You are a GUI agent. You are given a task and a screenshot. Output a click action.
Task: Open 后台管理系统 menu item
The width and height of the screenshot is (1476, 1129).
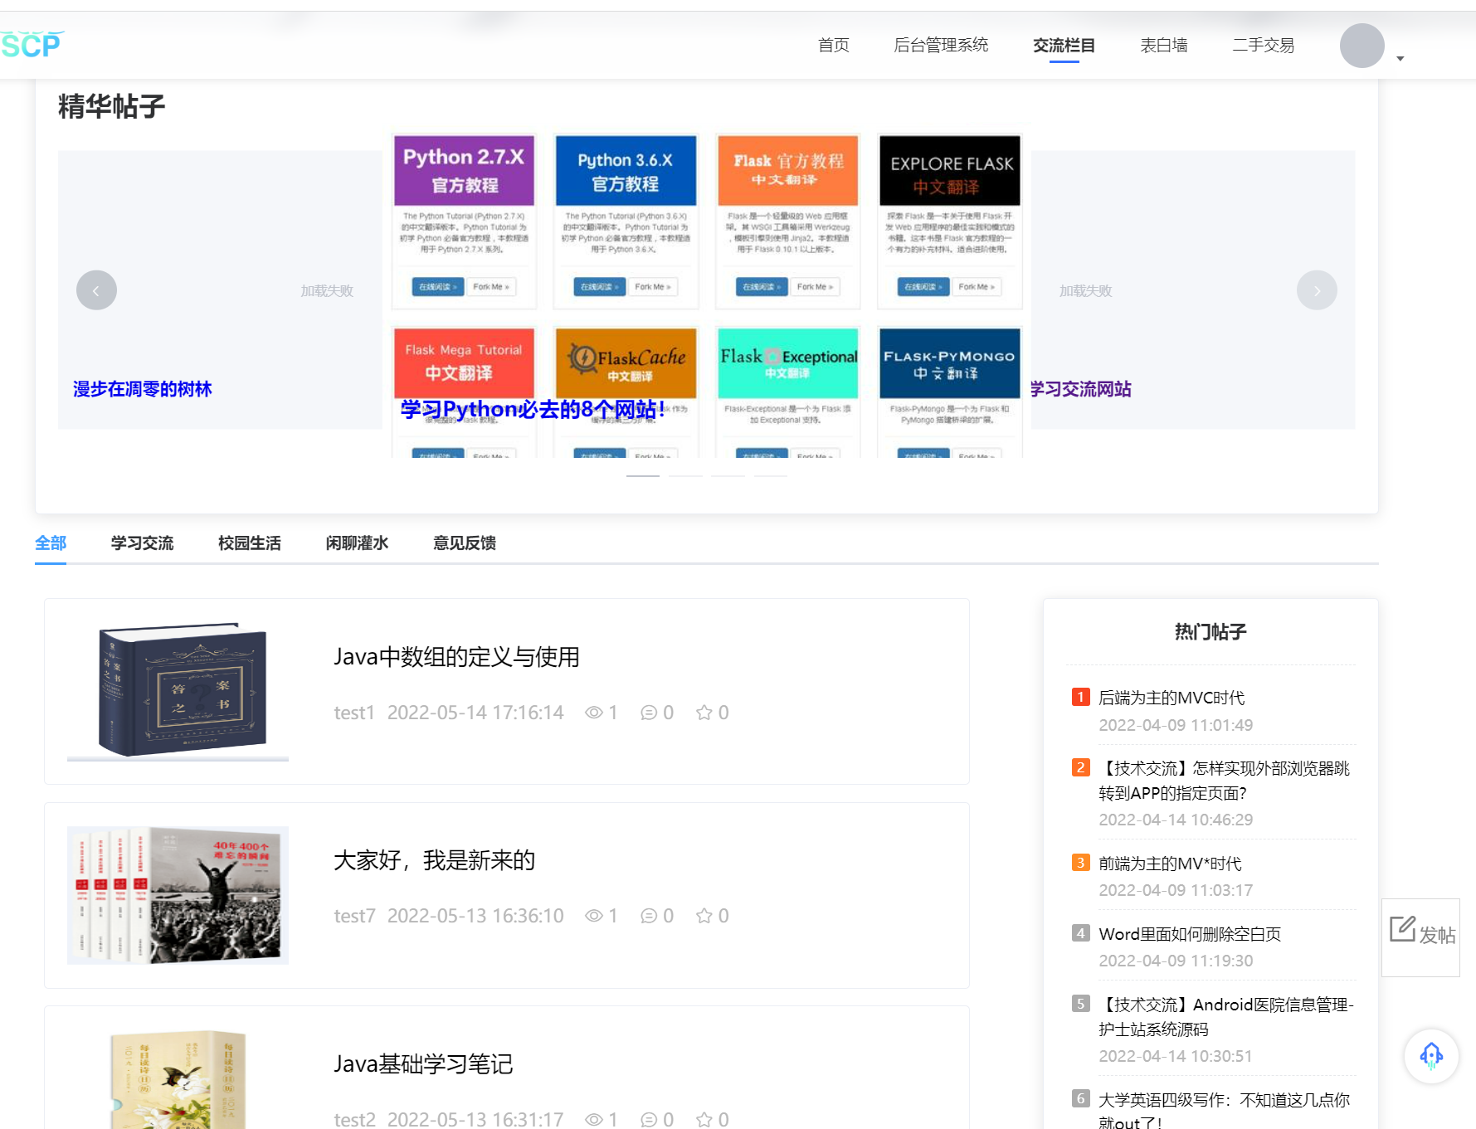(941, 45)
